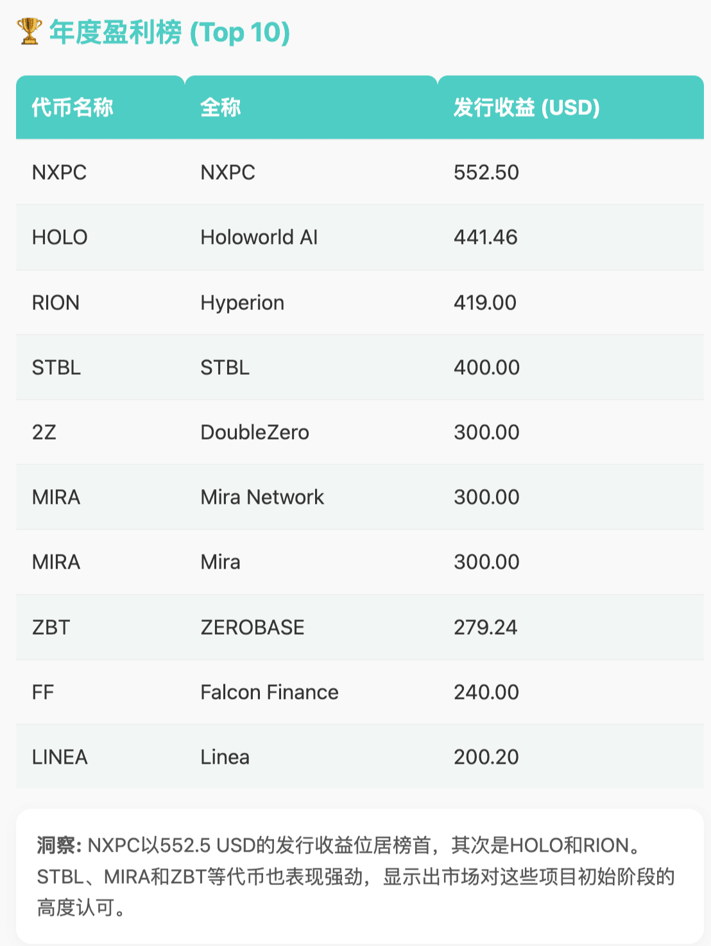Click the 年度盈利榜 (Top 10) heading
This screenshot has width=711, height=946.
pos(170,32)
